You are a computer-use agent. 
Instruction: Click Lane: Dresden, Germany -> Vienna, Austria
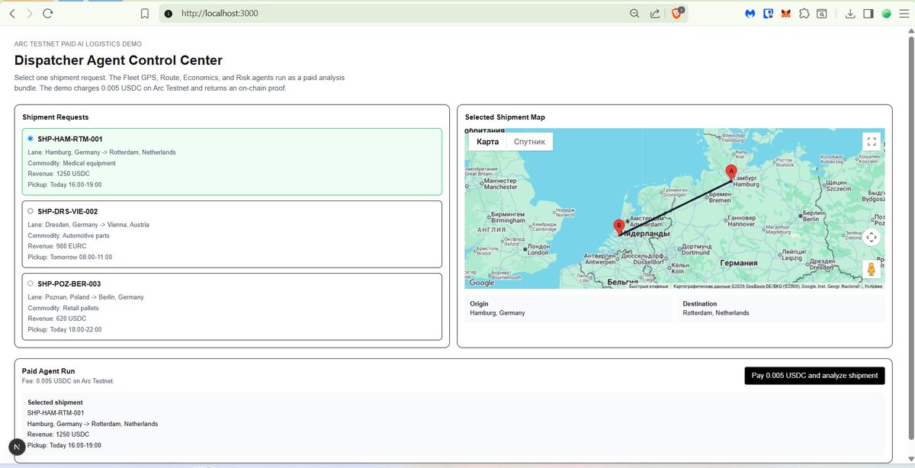[x=88, y=225]
